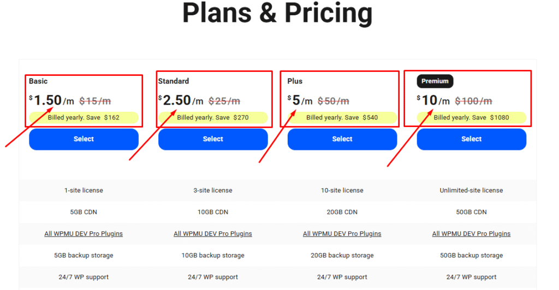559x290 pixels.
Task: Select the Premium plan button
Action: click(x=471, y=139)
